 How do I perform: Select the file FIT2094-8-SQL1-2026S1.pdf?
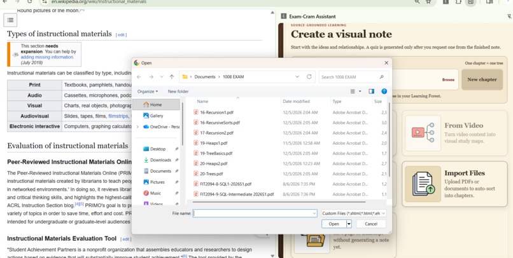pos(226,184)
